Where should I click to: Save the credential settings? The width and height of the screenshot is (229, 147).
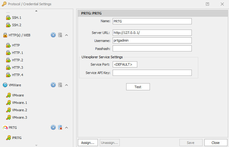click(191, 143)
